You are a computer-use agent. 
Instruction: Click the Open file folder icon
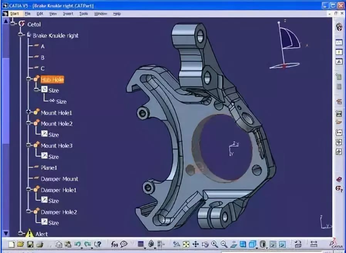click(x=21, y=244)
